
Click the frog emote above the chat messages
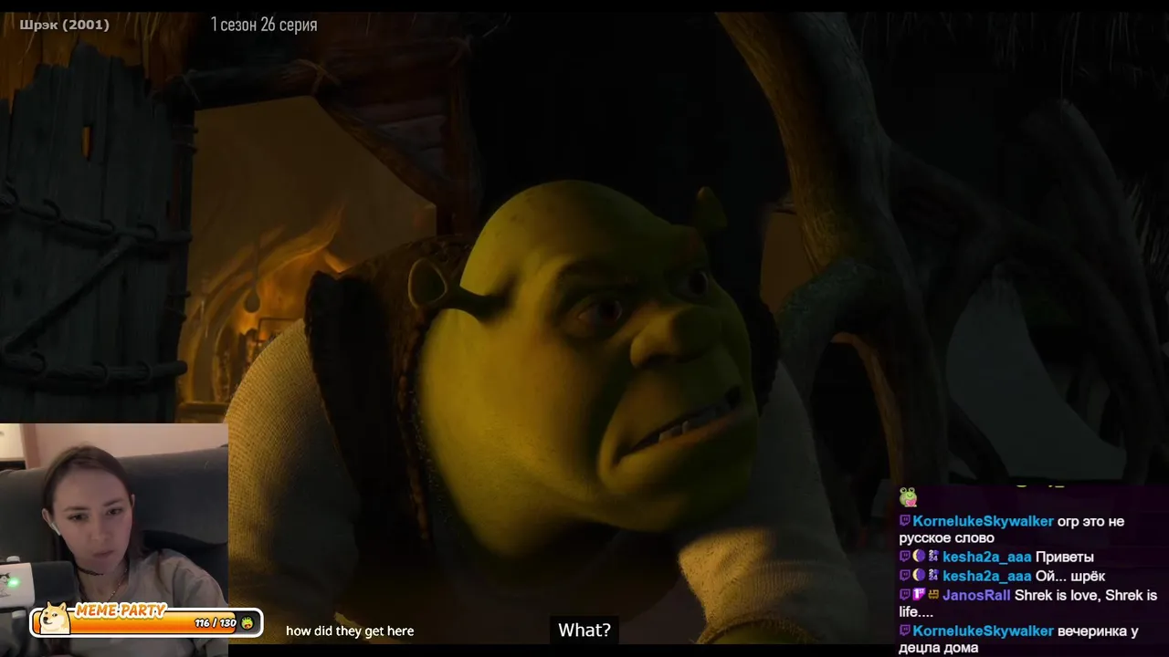(908, 497)
